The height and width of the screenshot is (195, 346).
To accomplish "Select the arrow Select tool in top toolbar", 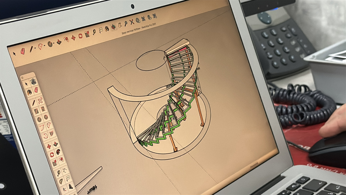I will pos(15,53).
